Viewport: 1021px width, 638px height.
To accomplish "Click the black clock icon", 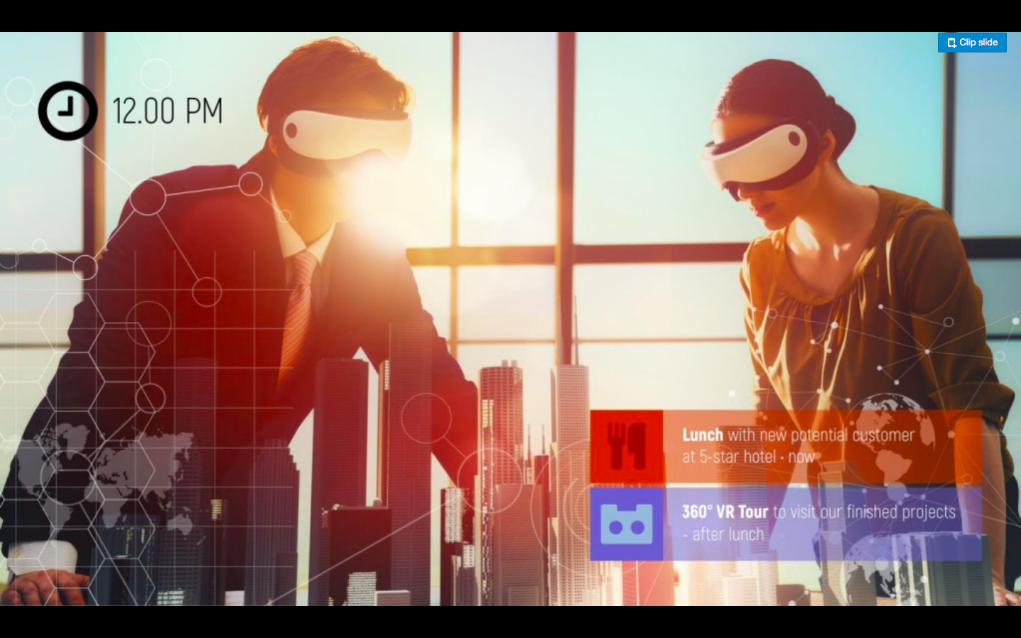I will coord(67,111).
